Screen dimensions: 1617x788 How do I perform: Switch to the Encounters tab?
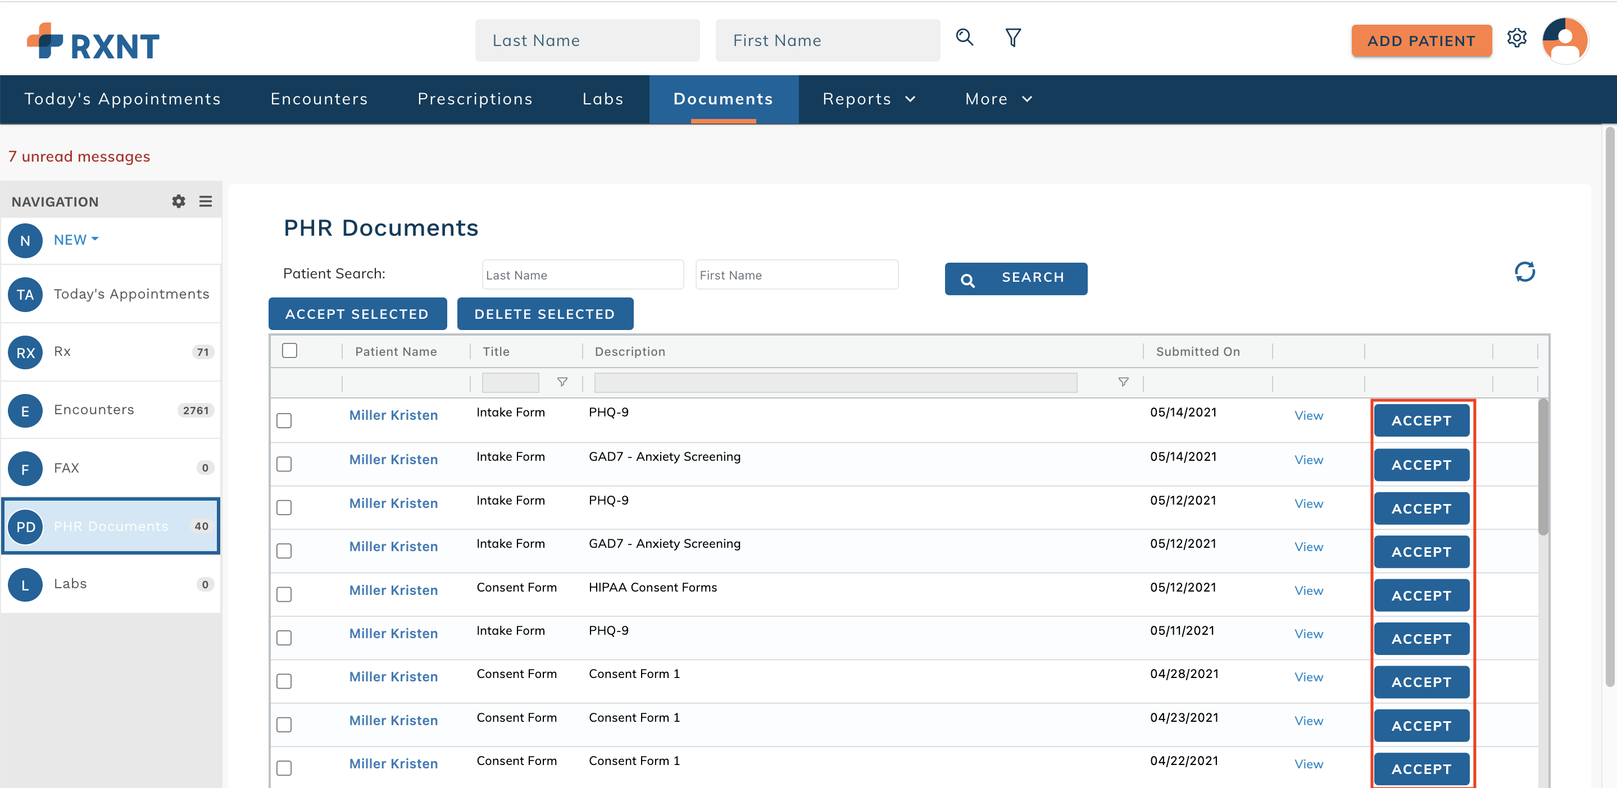(x=319, y=99)
